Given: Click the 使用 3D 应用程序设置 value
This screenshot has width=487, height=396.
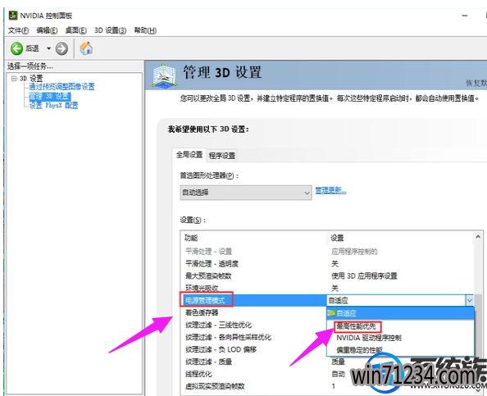Looking at the screenshot, I should pos(364,275).
